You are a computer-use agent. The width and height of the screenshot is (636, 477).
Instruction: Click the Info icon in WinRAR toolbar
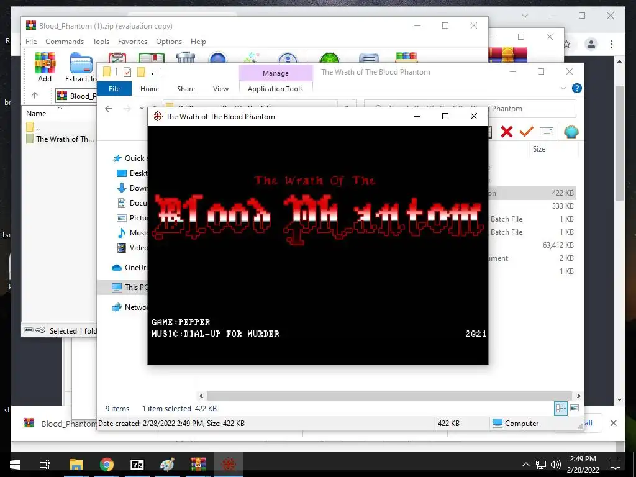point(288,58)
